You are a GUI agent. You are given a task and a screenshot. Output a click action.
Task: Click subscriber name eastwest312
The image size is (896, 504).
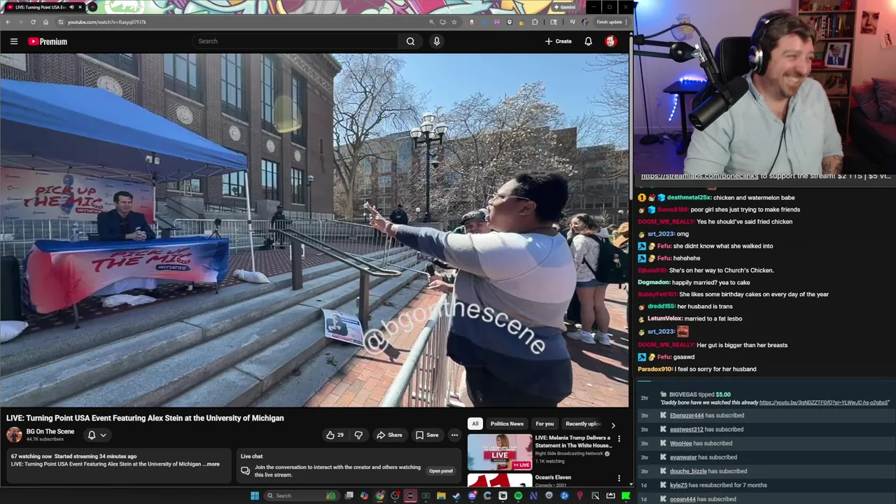pyautogui.click(x=686, y=429)
